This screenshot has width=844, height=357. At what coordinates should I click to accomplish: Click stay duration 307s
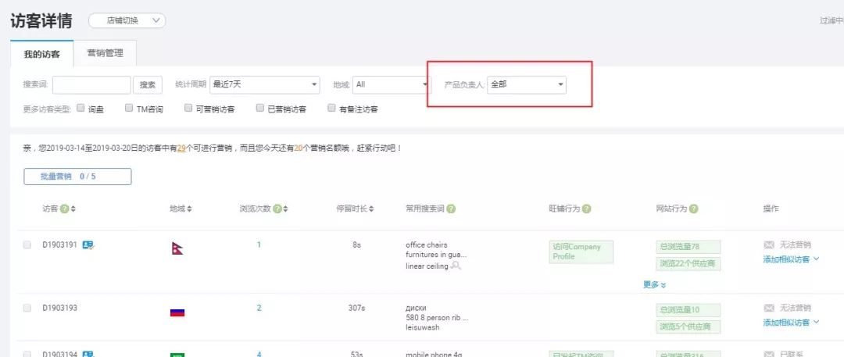tap(356, 308)
